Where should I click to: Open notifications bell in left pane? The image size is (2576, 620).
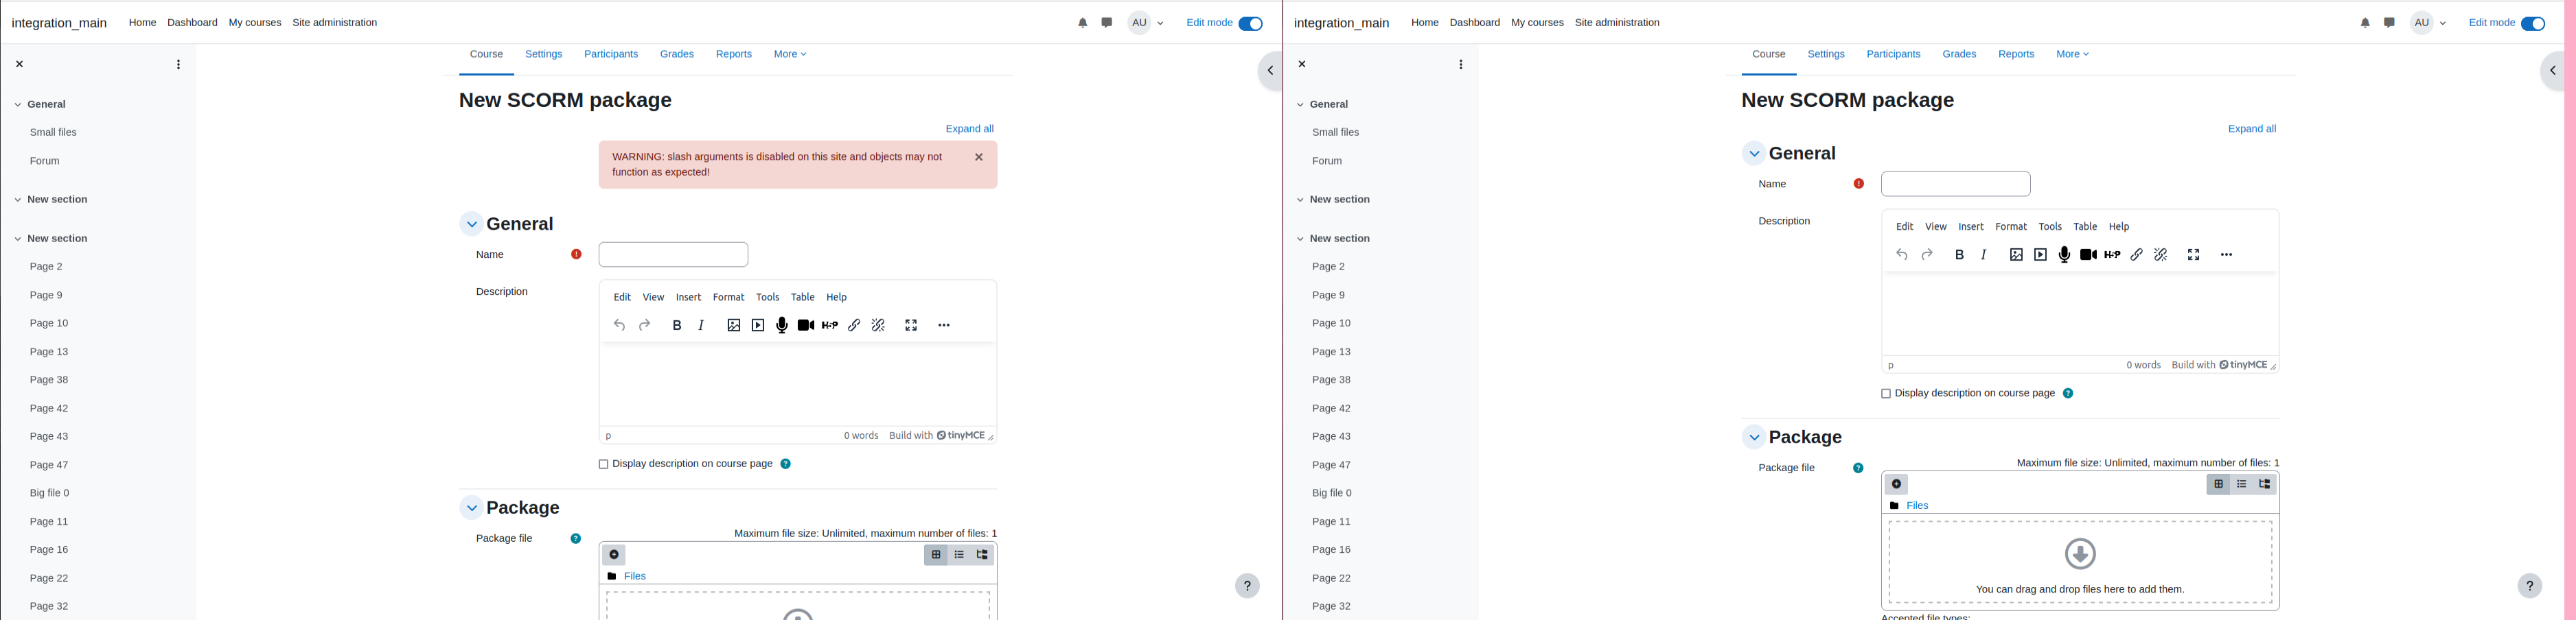[x=1083, y=23]
